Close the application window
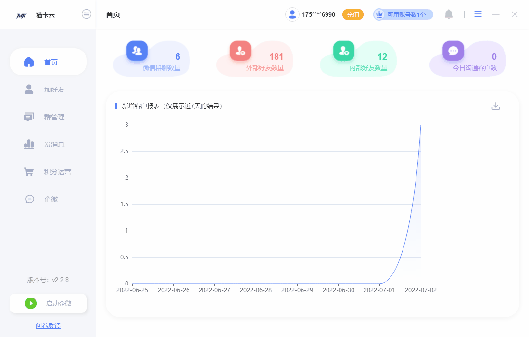This screenshot has height=337, width=529. pyautogui.click(x=514, y=14)
